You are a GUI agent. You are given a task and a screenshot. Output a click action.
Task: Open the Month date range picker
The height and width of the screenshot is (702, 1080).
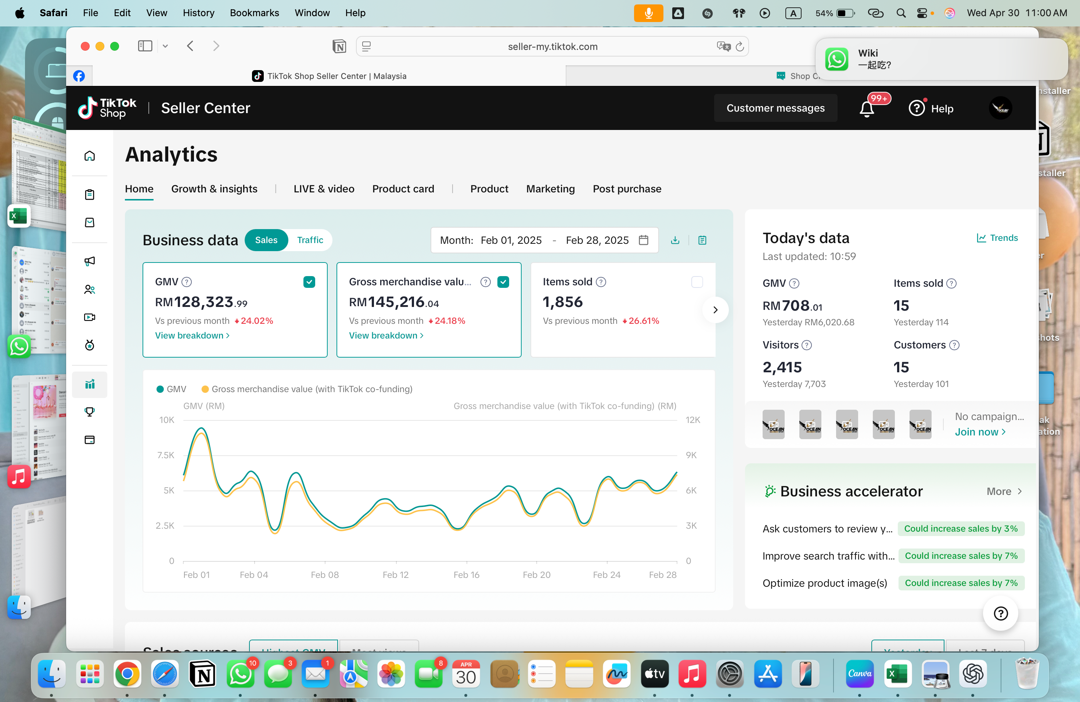point(544,240)
